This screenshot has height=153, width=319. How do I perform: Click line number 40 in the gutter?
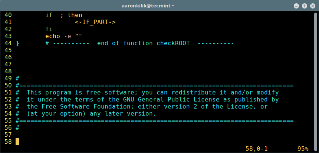pyautogui.click(x=8, y=15)
